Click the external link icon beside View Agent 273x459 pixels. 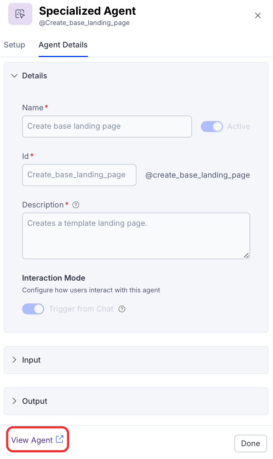[60, 439]
